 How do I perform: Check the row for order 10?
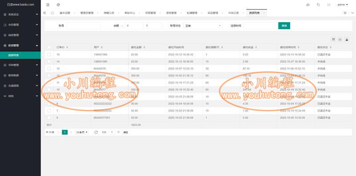[49, 90]
